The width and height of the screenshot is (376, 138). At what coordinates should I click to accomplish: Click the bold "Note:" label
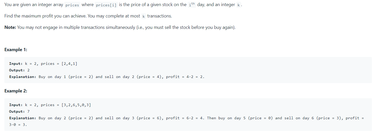pos(10,27)
